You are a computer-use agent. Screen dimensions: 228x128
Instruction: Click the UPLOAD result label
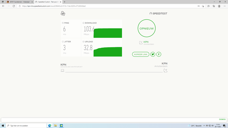coord(89,42)
